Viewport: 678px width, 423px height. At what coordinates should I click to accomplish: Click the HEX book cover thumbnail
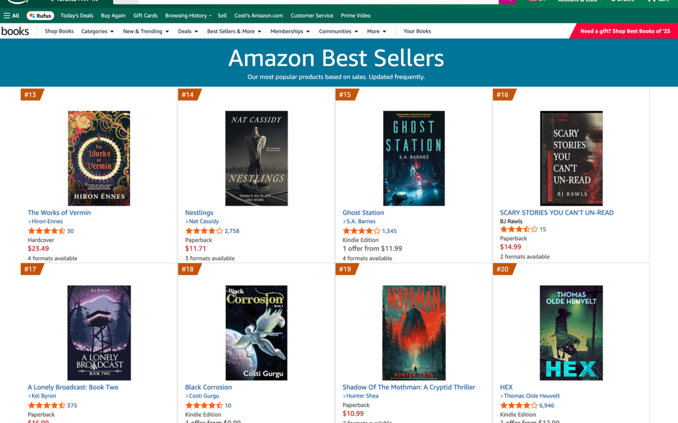(x=571, y=333)
